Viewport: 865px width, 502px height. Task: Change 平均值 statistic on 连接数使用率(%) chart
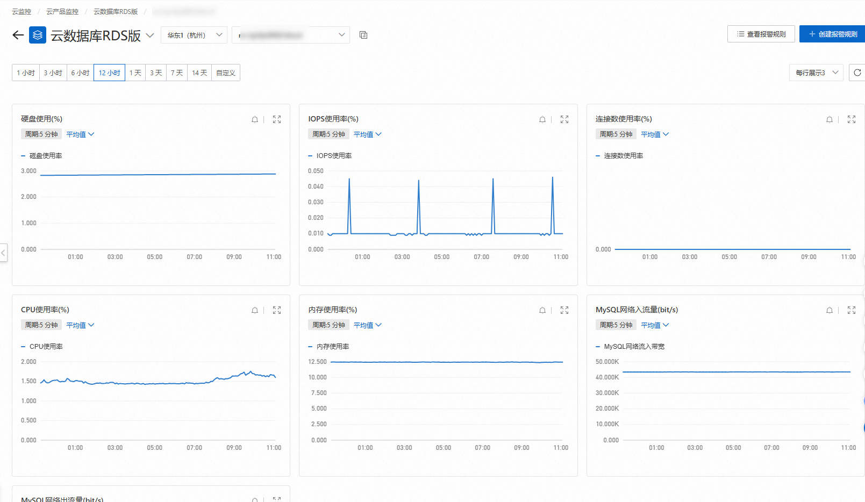point(655,134)
